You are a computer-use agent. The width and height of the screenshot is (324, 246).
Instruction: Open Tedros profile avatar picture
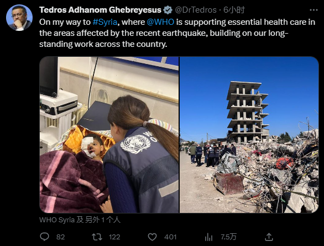point(19,18)
